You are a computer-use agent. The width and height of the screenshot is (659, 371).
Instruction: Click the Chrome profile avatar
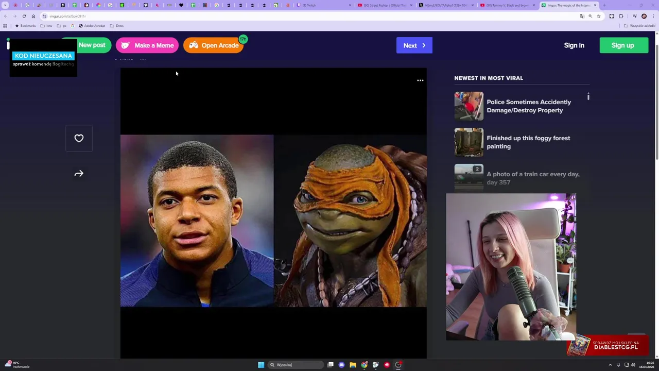tap(644, 16)
